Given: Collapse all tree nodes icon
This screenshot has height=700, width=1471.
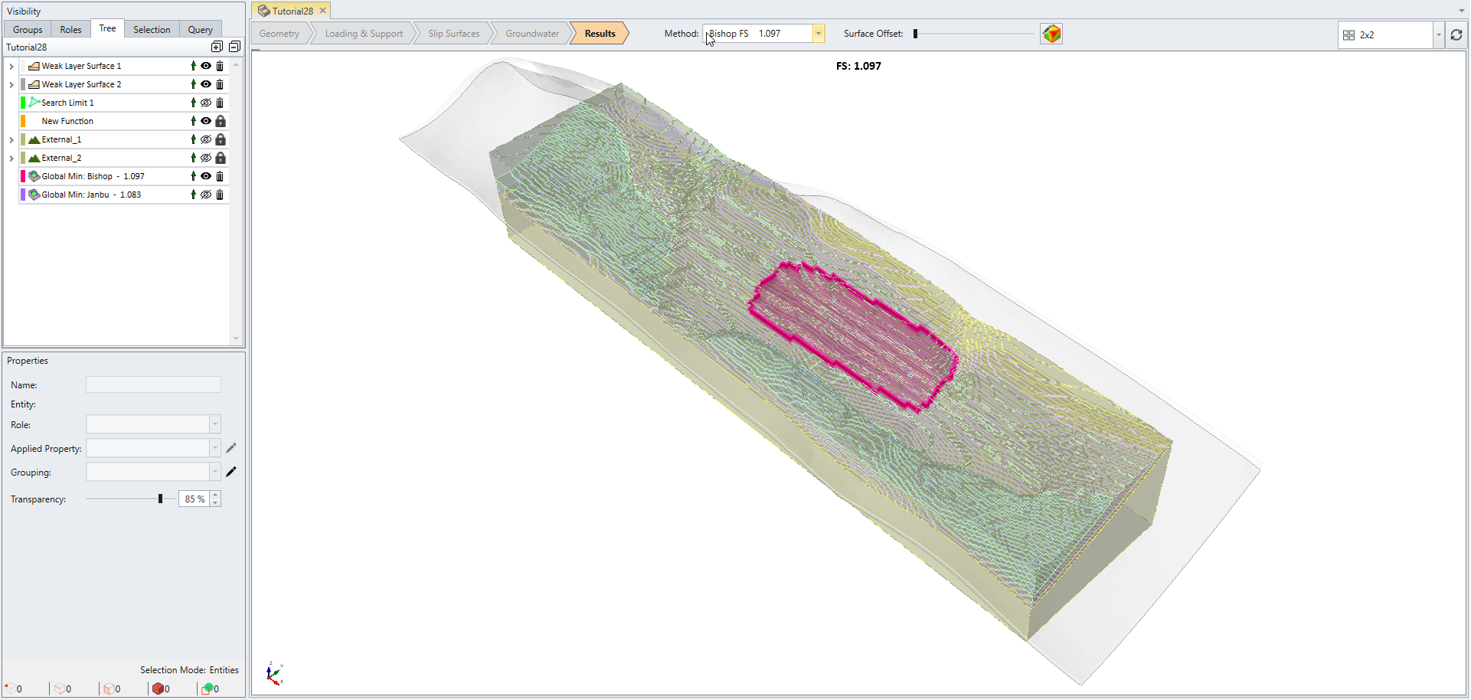Looking at the screenshot, I should (234, 47).
